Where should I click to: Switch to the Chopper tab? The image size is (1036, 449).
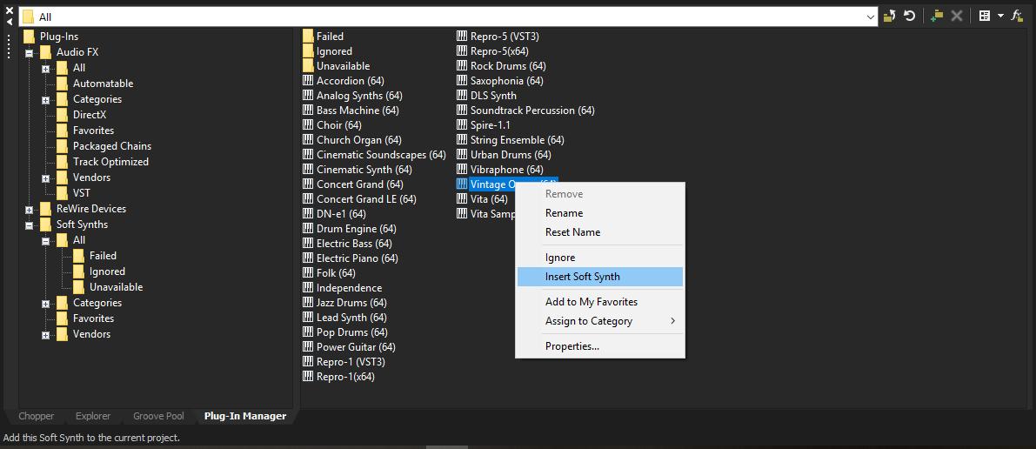click(x=37, y=416)
